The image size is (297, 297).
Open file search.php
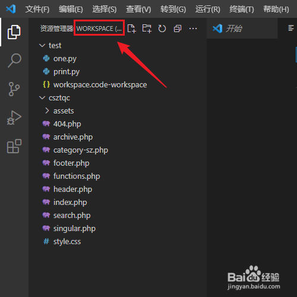[x=72, y=216]
